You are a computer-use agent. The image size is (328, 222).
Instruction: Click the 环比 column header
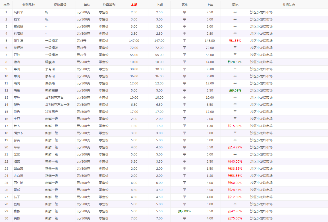pyautogui.click(x=184, y=5)
